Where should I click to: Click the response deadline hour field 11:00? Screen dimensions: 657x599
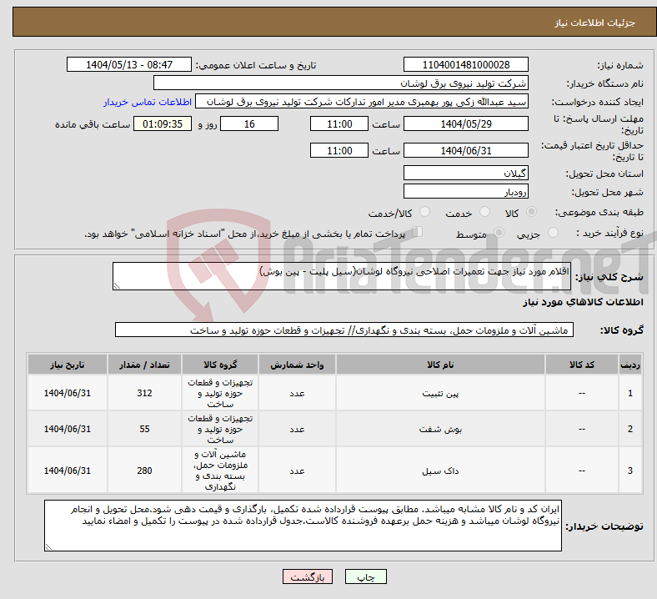[x=339, y=123]
